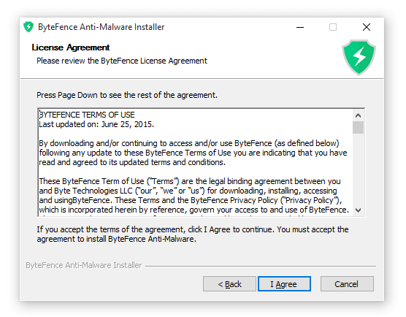Image resolution: width=406 pixels, height=317 pixels.
Task: Click the paragraph starting 'These ByteFence Term of Use'
Action: (x=194, y=195)
